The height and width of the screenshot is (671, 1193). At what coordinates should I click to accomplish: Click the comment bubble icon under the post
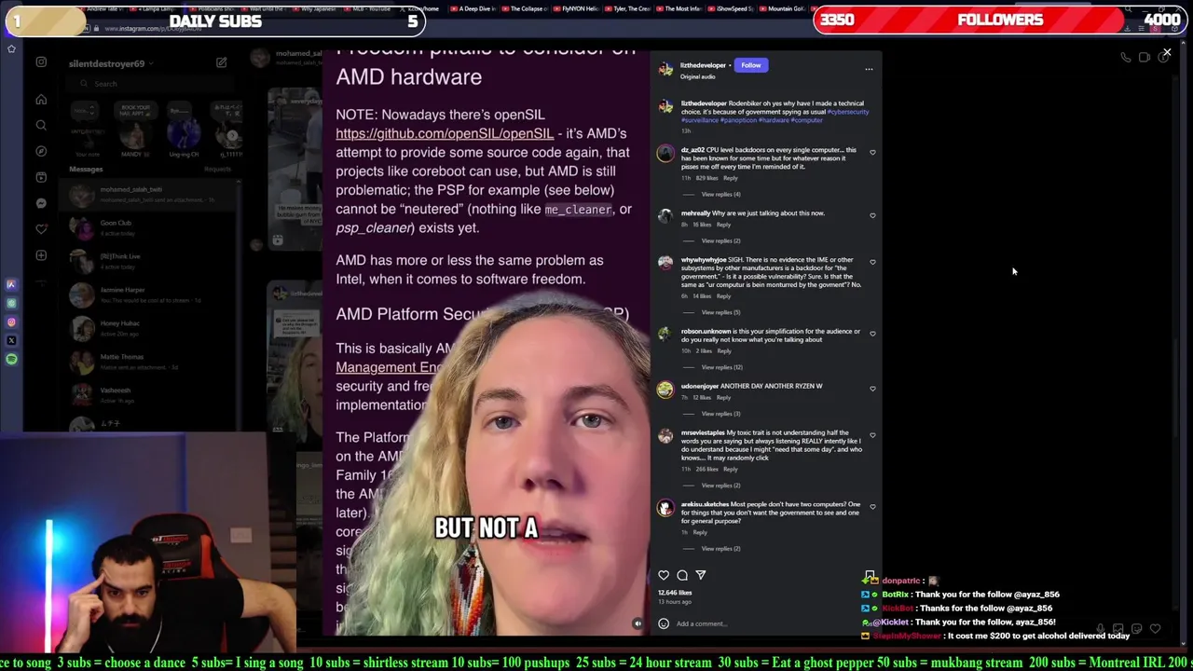[682, 575]
